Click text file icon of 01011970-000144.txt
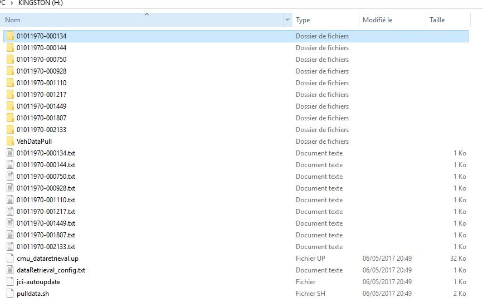 [10, 165]
